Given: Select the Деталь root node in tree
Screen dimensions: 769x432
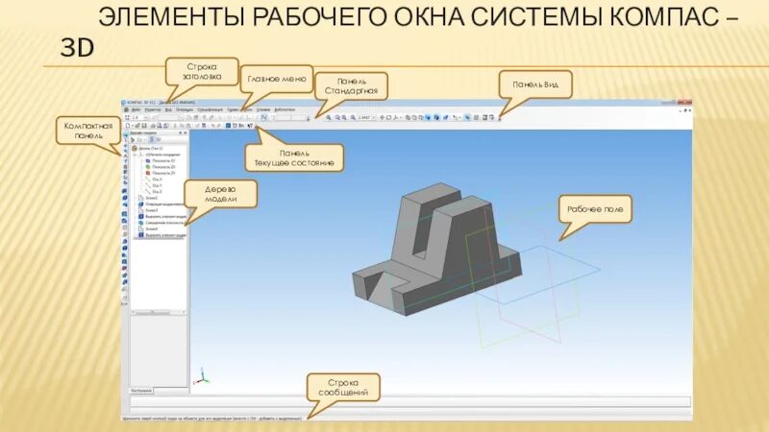Looking at the screenshot, I should (147, 148).
